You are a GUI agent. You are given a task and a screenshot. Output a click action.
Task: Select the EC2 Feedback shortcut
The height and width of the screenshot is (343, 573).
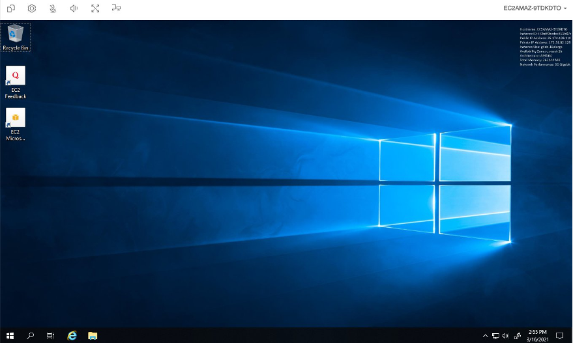(x=16, y=83)
